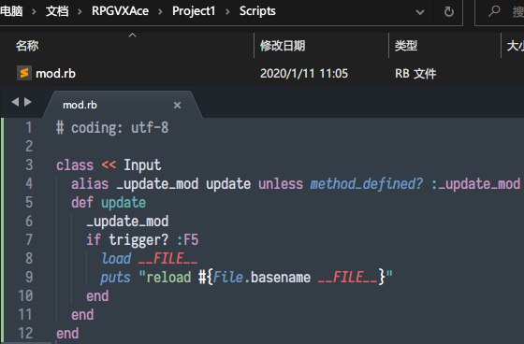This screenshot has width=524, height=344.
Task: Sort files by 名称 column
Action: tap(27, 46)
